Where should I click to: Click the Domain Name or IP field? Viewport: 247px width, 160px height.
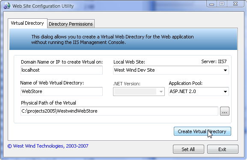[x=62, y=70]
